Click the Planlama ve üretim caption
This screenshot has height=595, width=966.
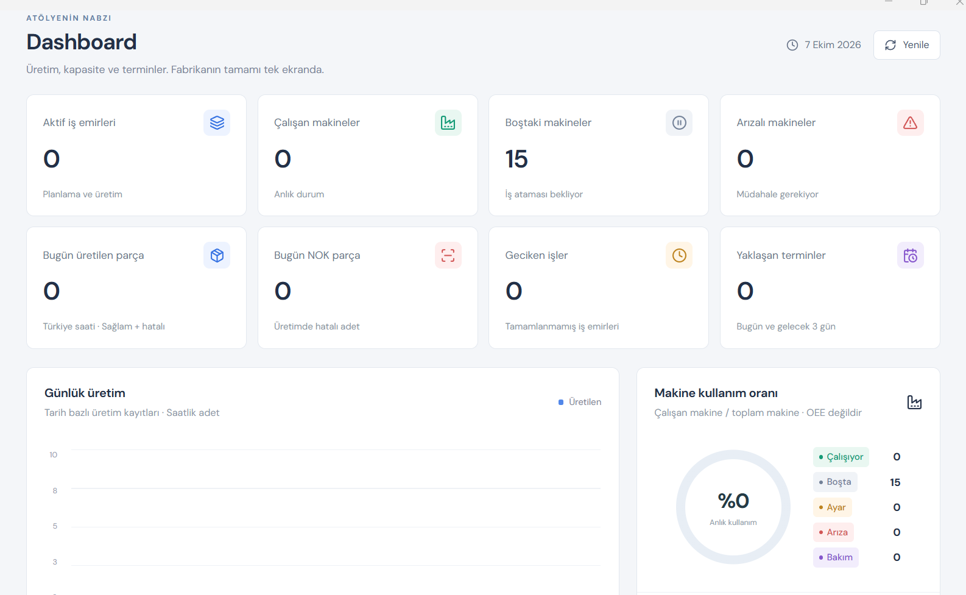coord(82,194)
